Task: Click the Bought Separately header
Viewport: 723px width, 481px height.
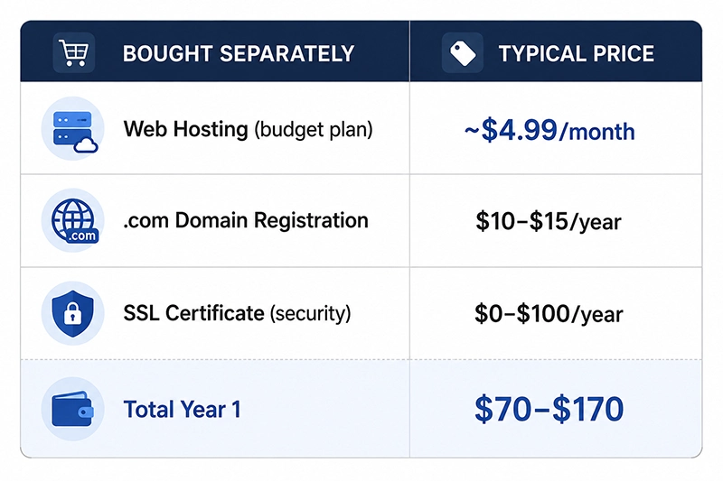Action: 239,53
